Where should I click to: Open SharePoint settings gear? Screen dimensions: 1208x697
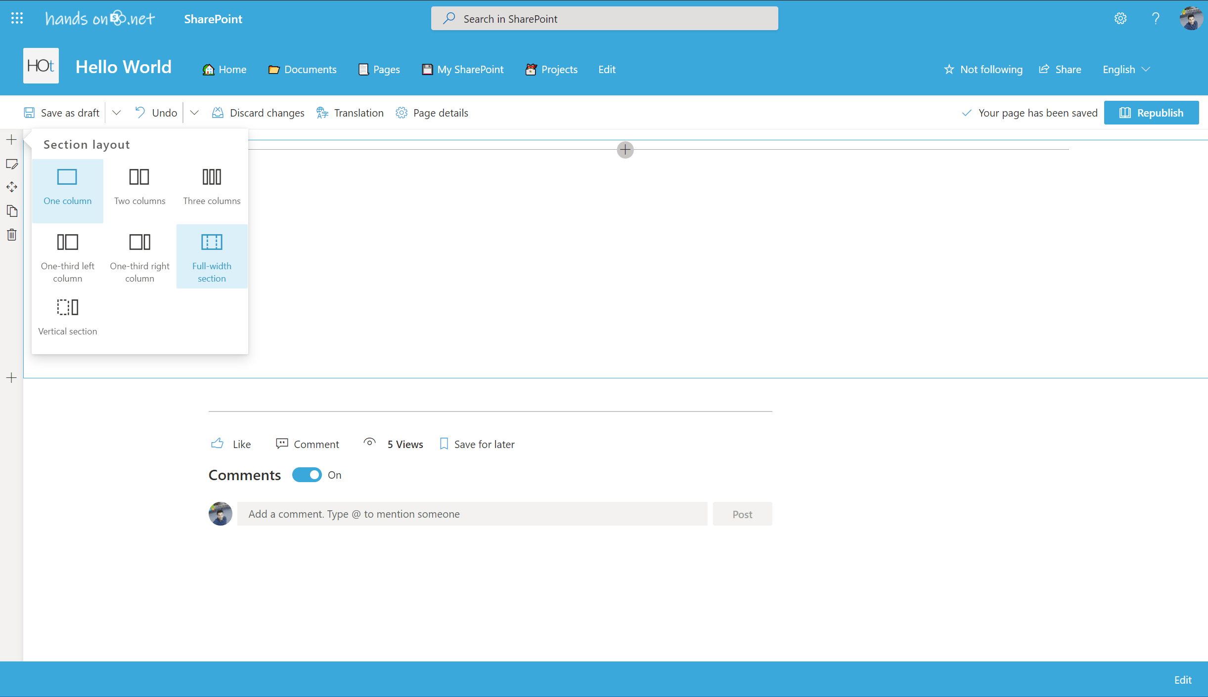pos(1120,18)
